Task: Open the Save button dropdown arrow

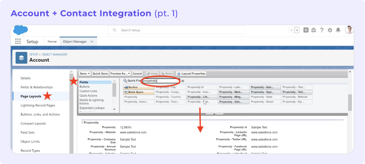Action: 89,74
